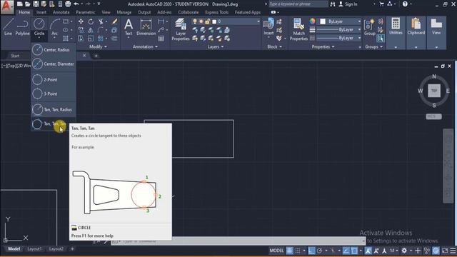Toggle isolate objects in status bar

[x=427, y=251]
